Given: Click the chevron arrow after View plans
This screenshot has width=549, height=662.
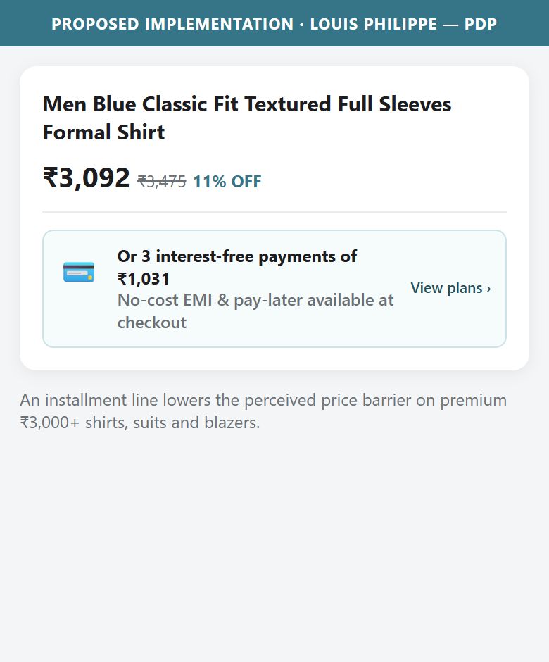Looking at the screenshot, I should [488, 289].
